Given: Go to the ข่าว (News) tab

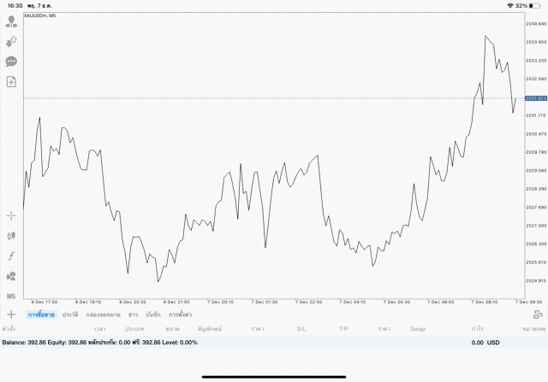Looking at the screenshot, I should coord(134,314).
